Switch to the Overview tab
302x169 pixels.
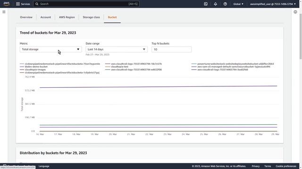click(x=26, y=17)
